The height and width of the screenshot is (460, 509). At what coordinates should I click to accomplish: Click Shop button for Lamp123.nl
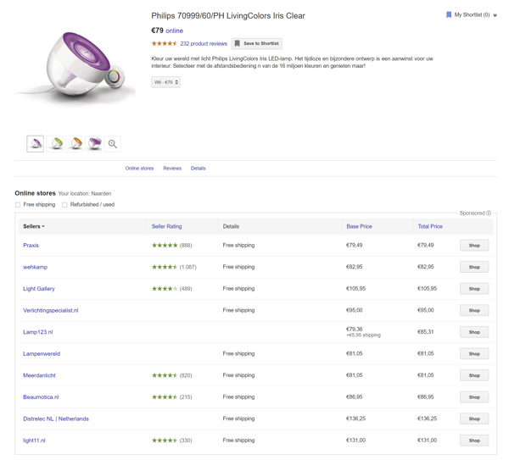pos(474,332)
